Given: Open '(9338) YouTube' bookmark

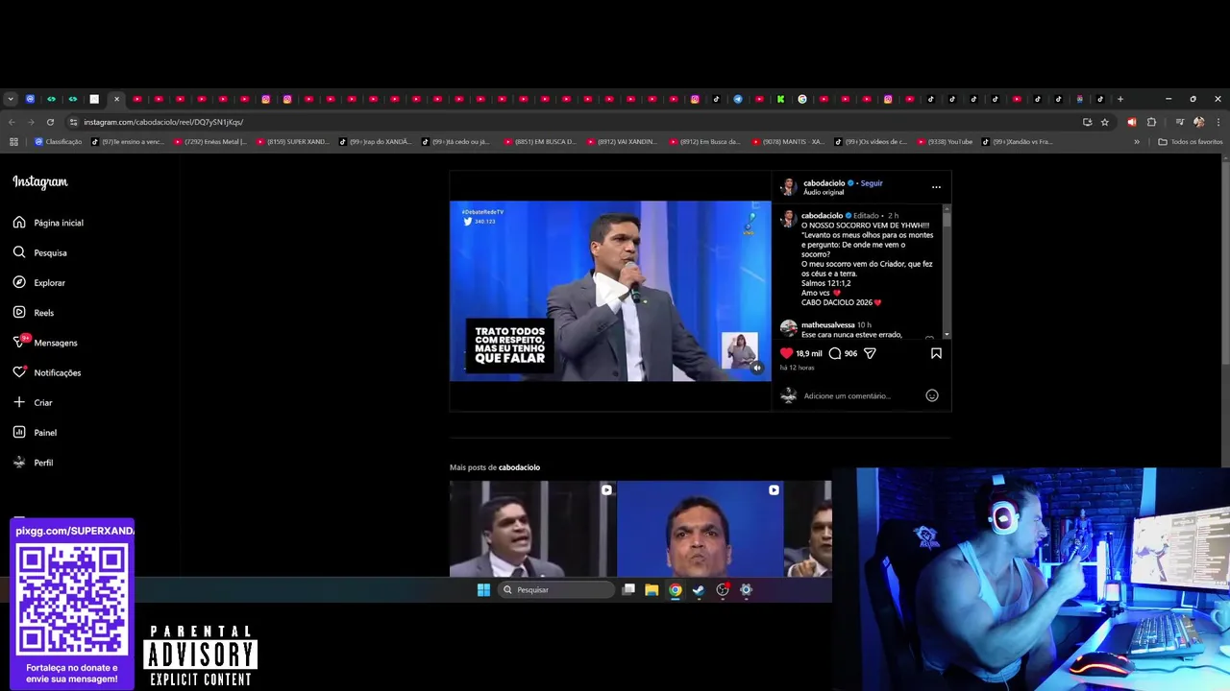Looking at the screenshot, I should (x=945, y=142).
